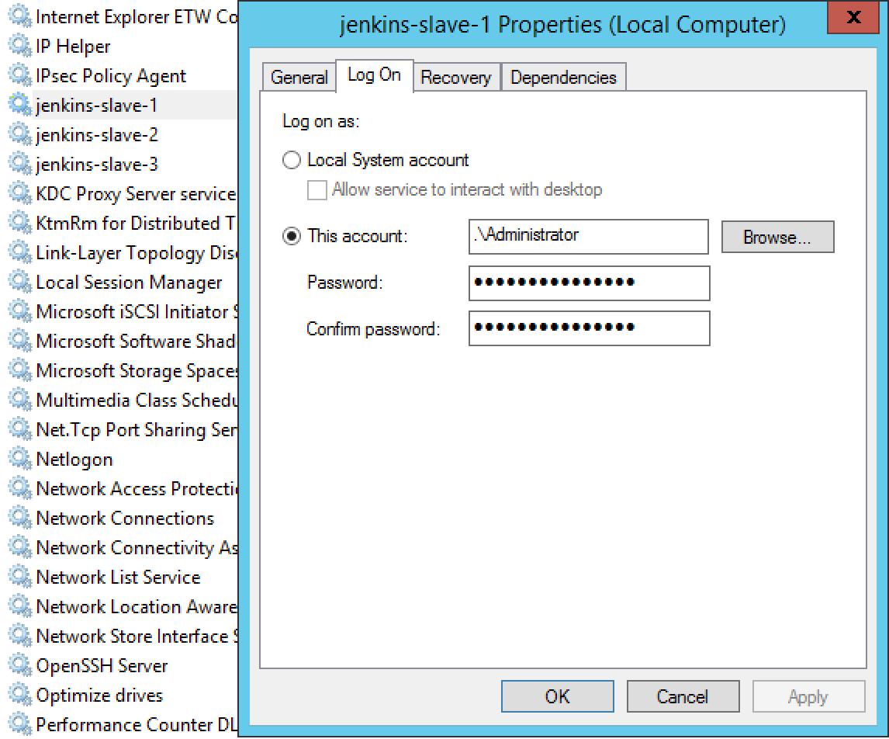Click the Microsoft Storage Spaces gear icon
Viewport: 889px width, 739px height.
pyautogui.click(x=20, y=370)
